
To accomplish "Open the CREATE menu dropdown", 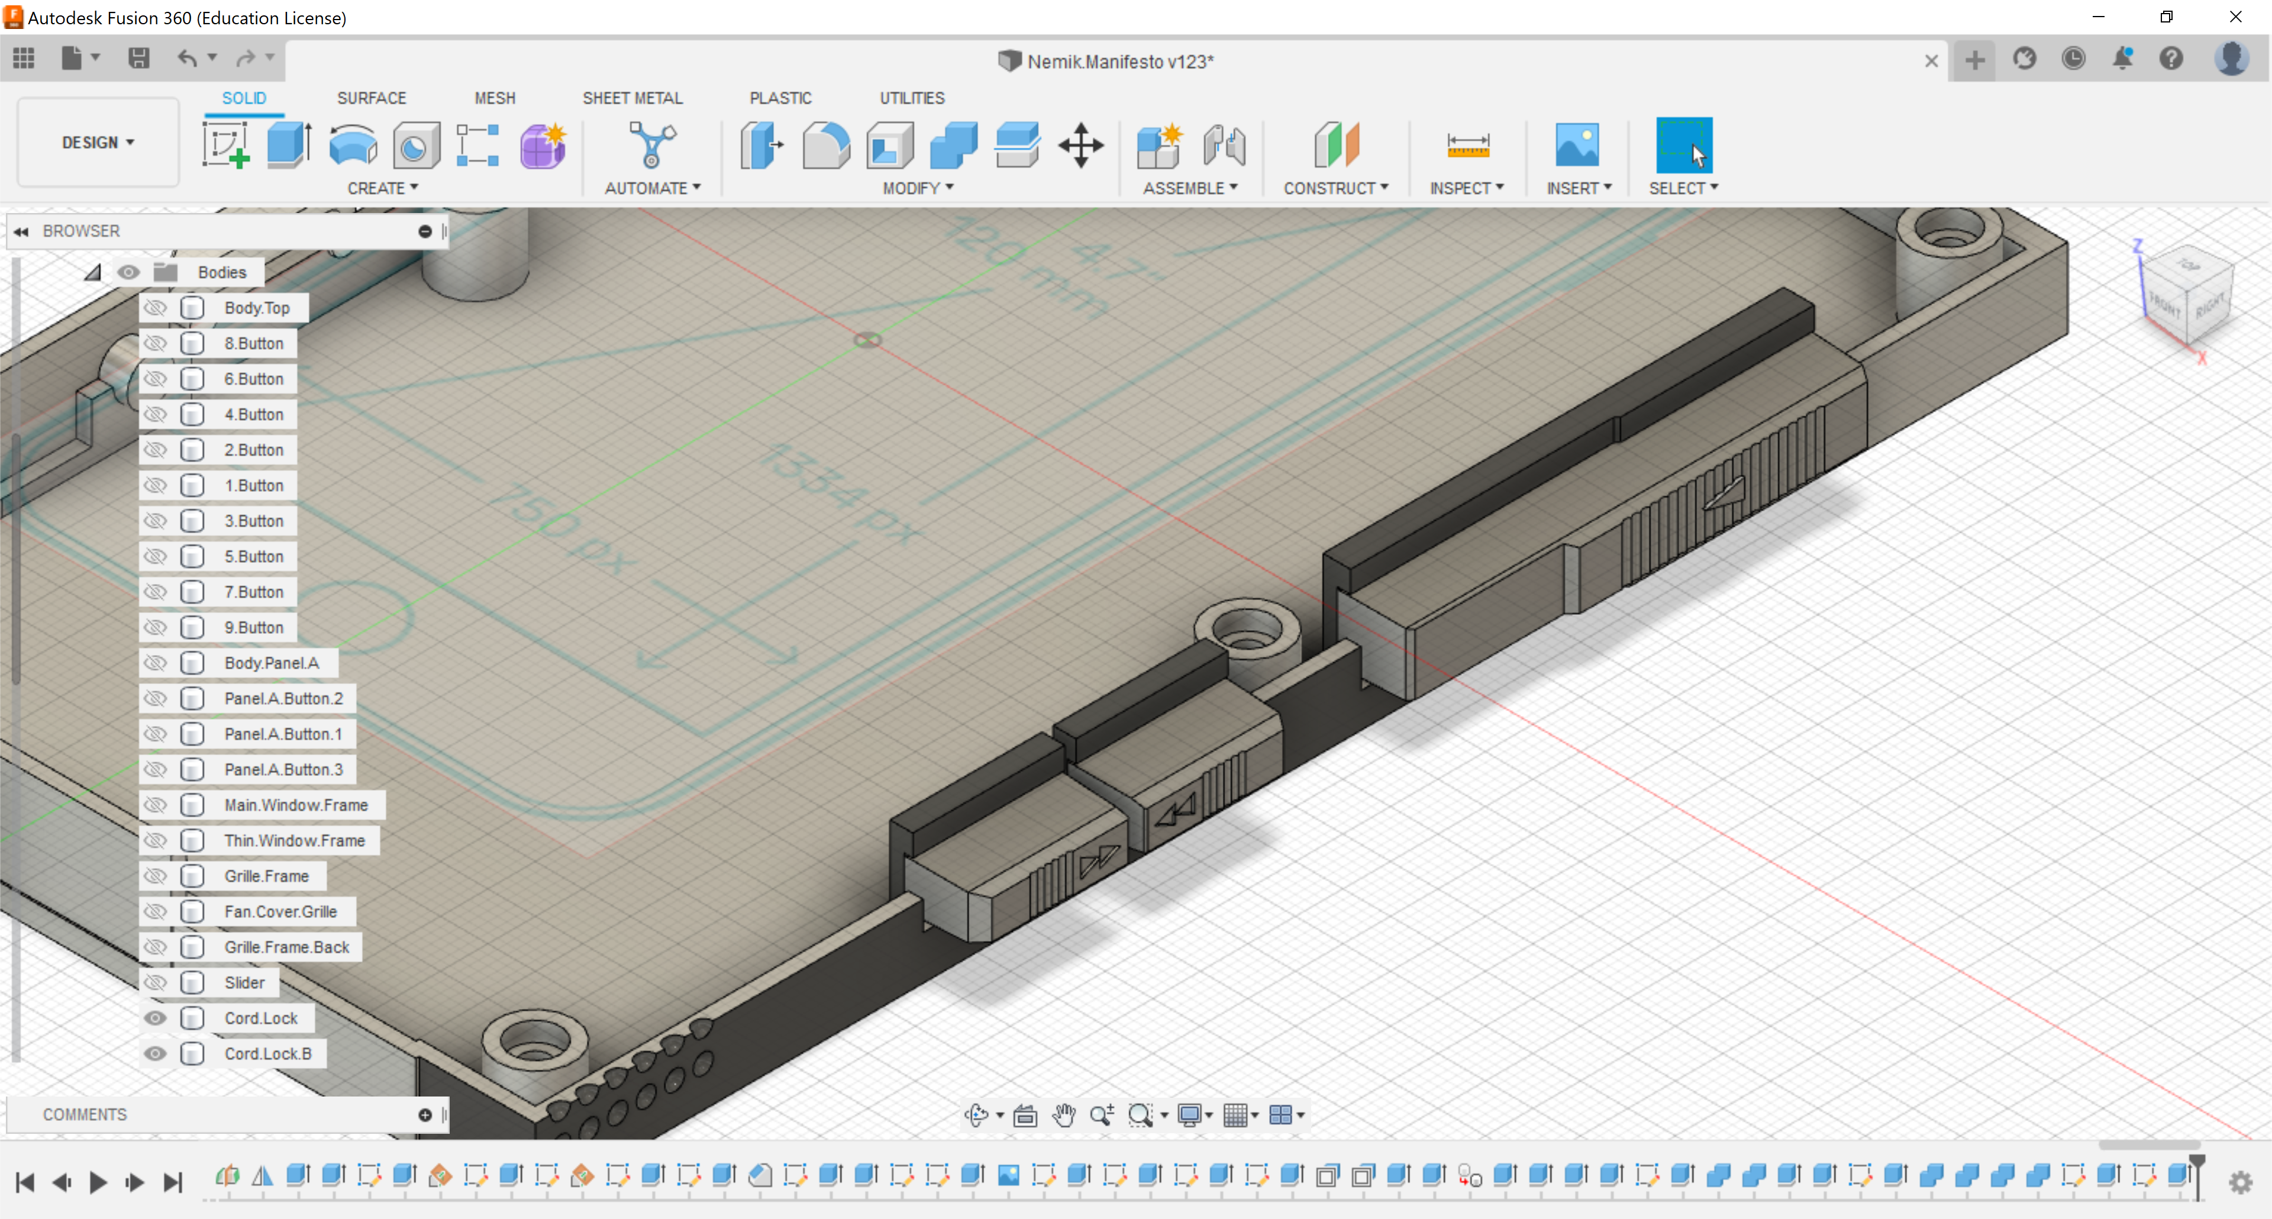I will pos(383,188).
